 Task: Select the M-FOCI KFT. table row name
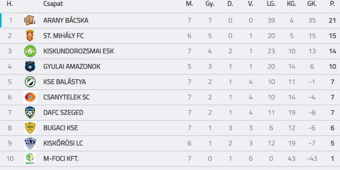61,158
